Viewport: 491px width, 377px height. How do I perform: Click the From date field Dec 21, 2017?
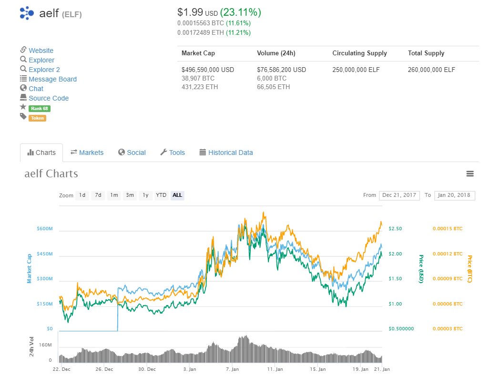(x=399, y=195)
